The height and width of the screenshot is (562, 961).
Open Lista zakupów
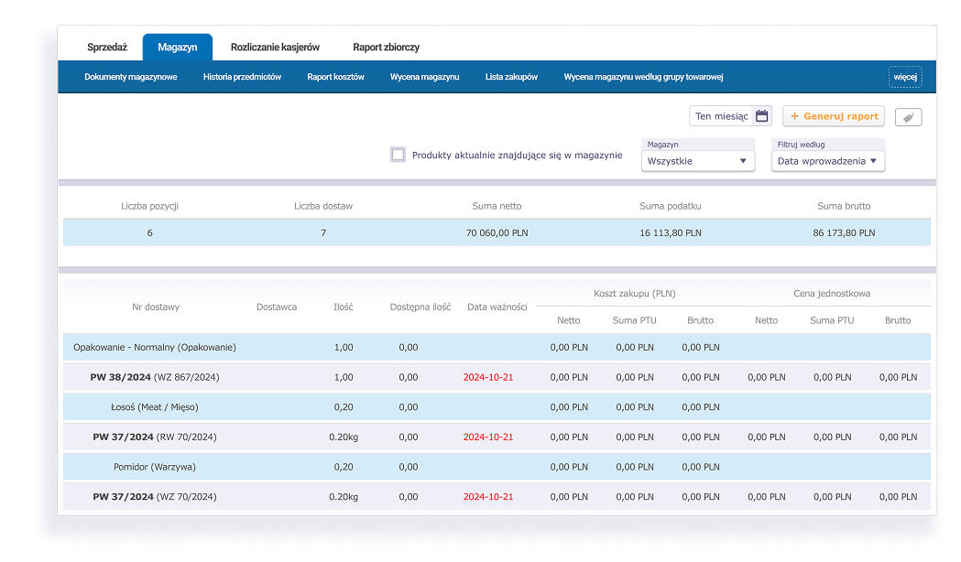pos(511,77)
